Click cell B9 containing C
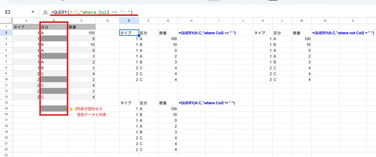 tap(54, 73)
